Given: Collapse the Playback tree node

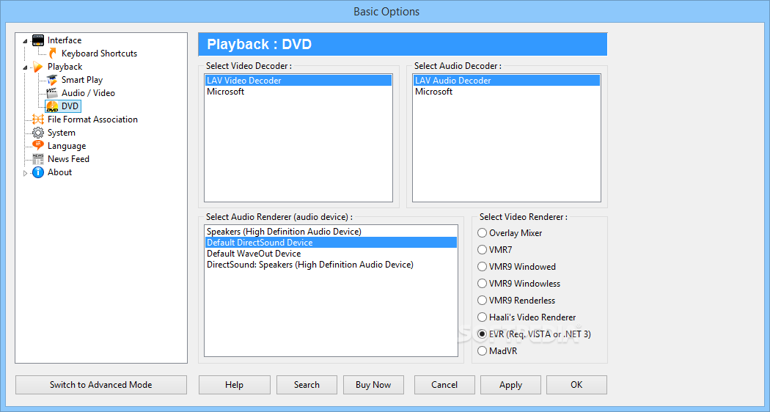Looking at the screenshot, I should [25, 67].
